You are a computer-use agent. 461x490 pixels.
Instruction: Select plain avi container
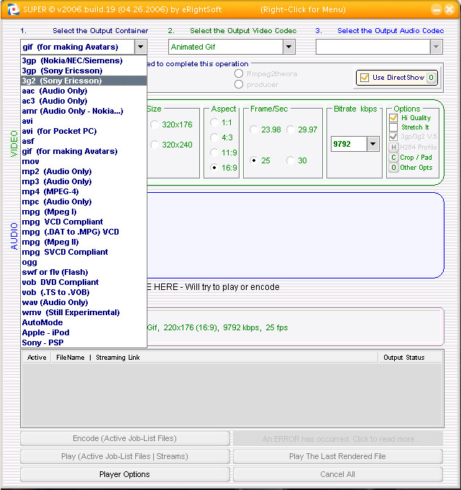pos(83,121)
